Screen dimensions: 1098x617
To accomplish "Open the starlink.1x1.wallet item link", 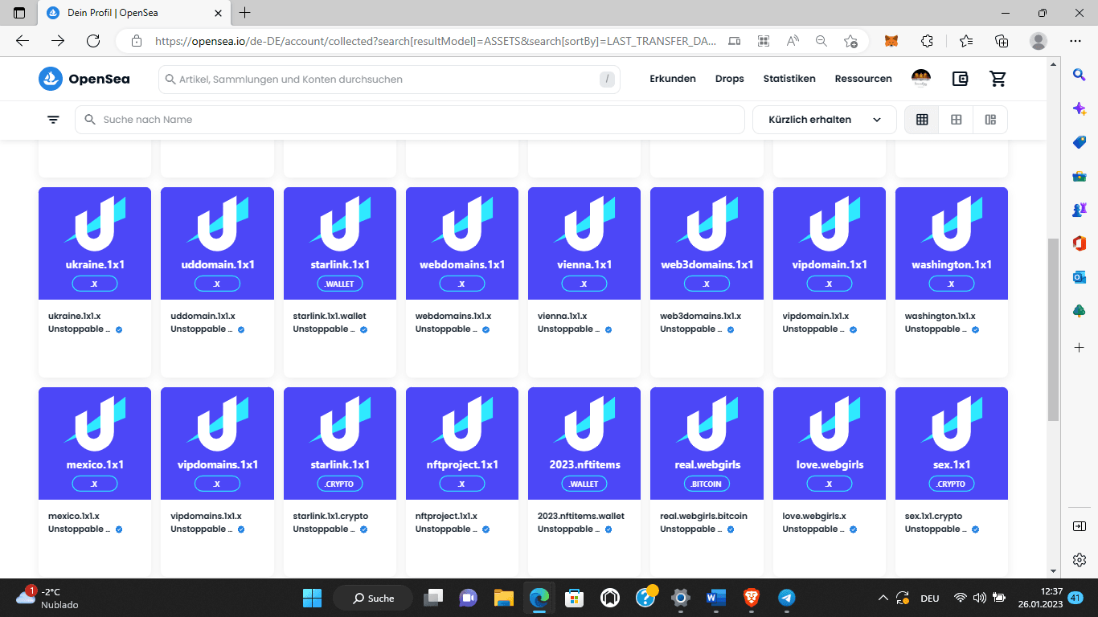I will 330,316.
